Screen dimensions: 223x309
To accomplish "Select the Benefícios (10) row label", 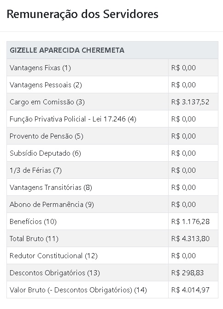I will (x=33, y=222).
